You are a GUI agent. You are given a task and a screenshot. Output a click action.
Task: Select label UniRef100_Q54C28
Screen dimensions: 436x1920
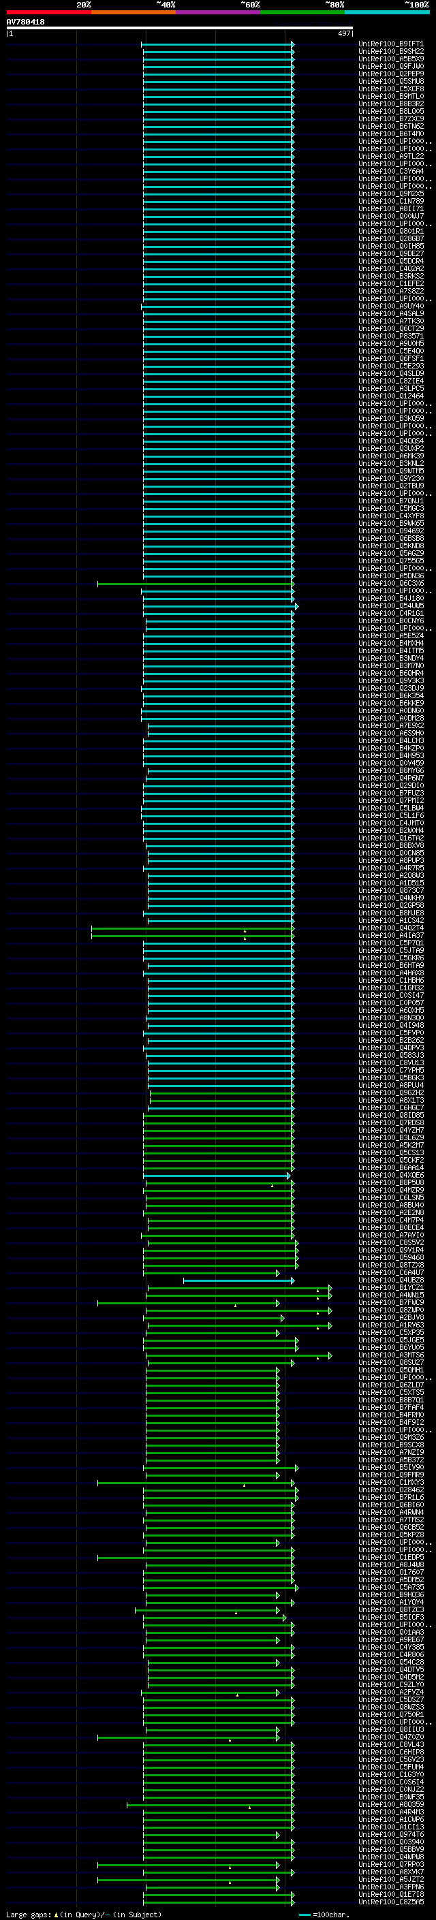coord(391,1662)
